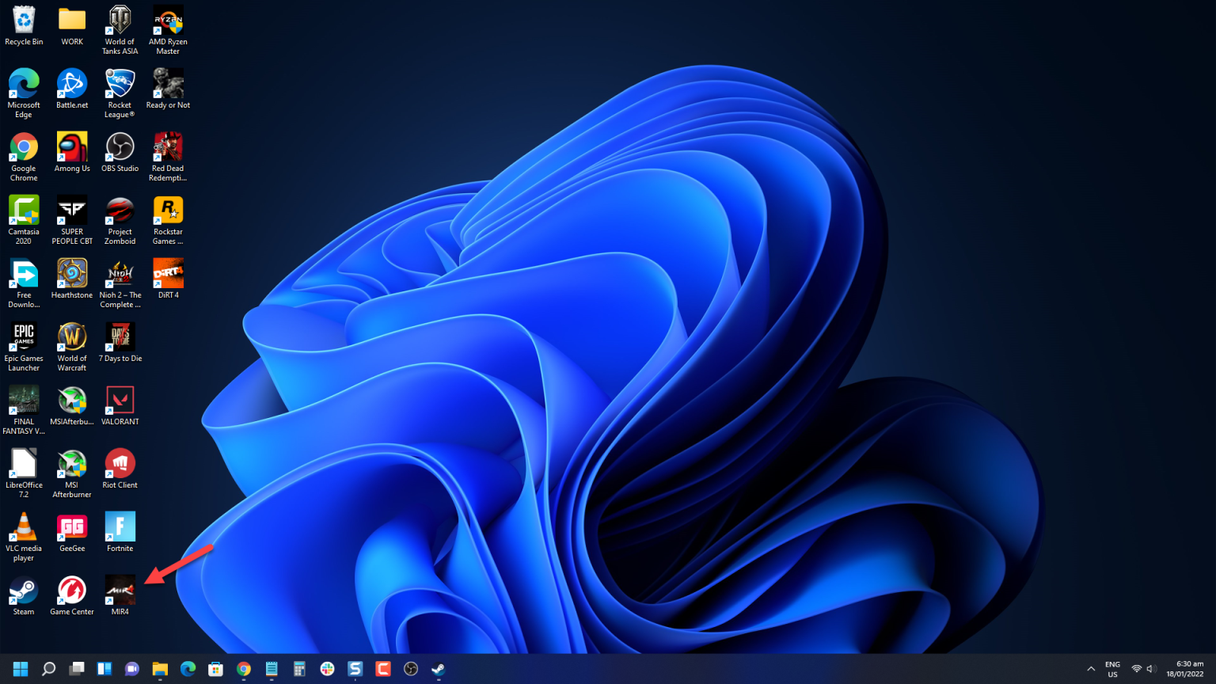Select the Battle.net desktop shortcut
This screenshot has height=684, width=1216.
tap(72, 89)
